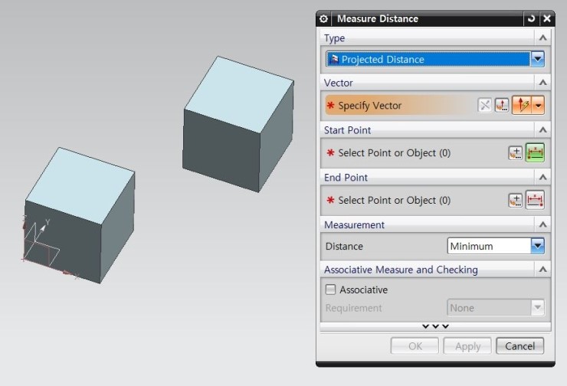
Task: Open the Minimum distance dropdown
Action: tap(537, 246)
